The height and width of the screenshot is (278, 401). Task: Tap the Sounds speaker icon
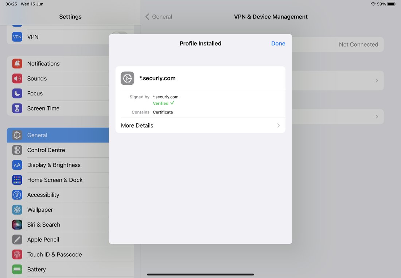pyautogui.click(x=17, y=78)
